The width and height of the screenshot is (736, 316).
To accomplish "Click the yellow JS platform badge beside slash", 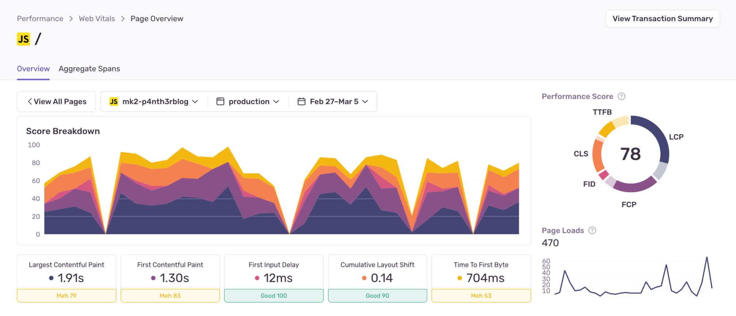I will coord(23,39).
